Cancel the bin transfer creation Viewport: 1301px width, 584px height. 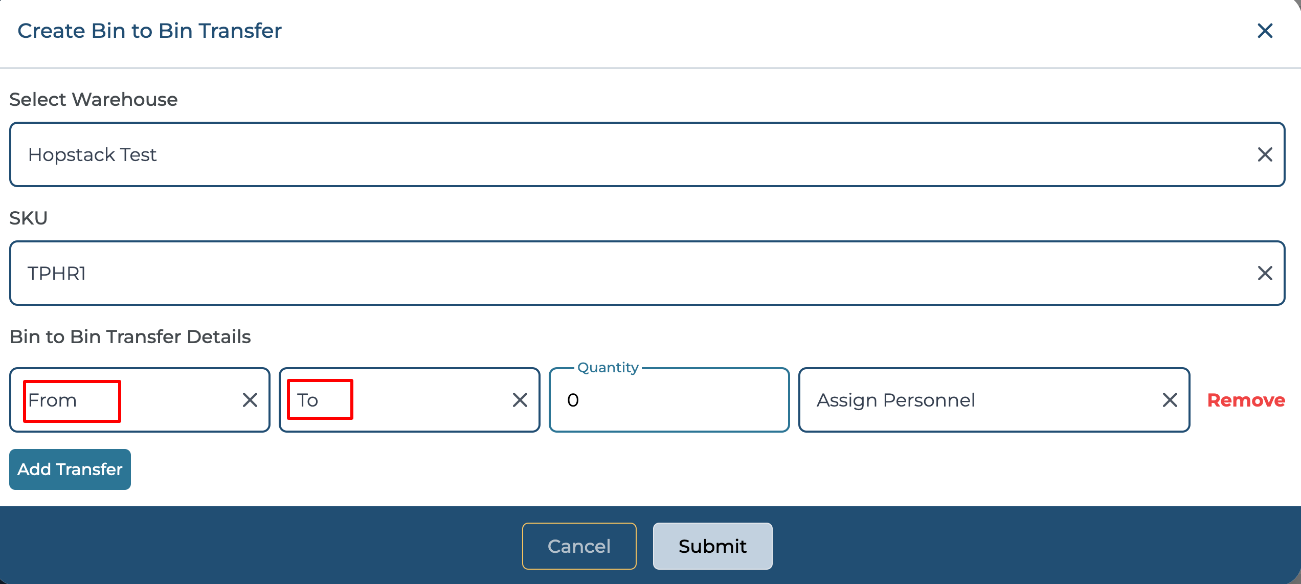579,546
